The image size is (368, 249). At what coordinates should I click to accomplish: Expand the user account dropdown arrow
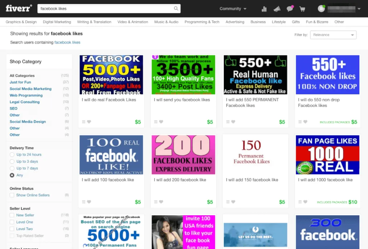click(359, 9)
